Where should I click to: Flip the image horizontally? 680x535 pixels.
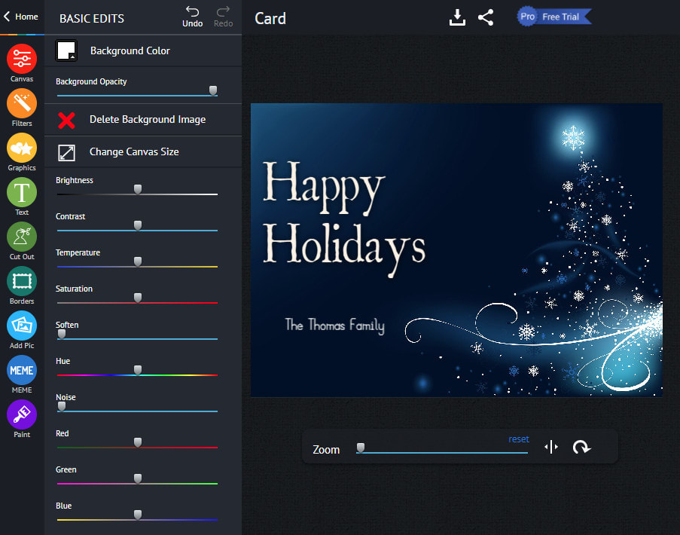[x=551, y=447]
